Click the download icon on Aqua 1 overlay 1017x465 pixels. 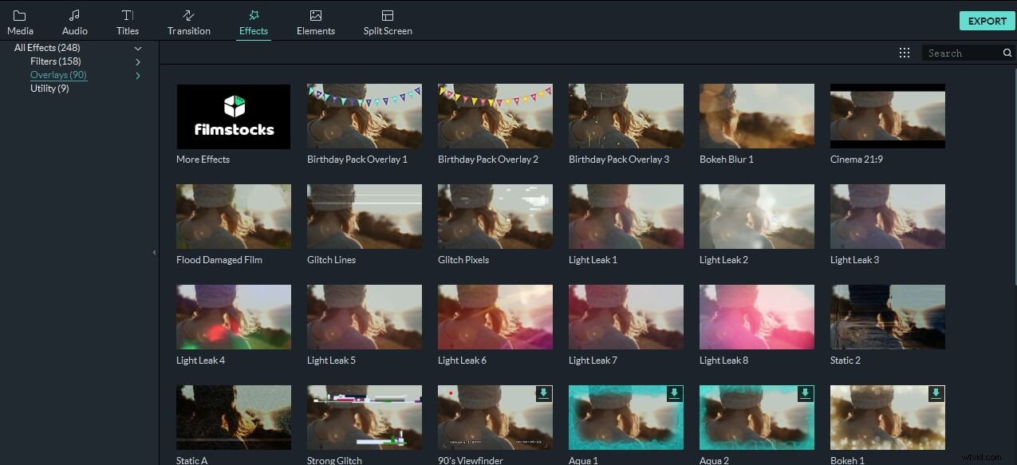[x=675, y=393]
